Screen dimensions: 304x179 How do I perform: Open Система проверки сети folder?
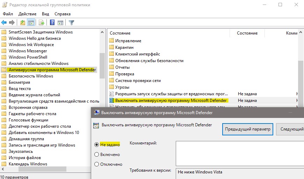click(x=138, y=81)
